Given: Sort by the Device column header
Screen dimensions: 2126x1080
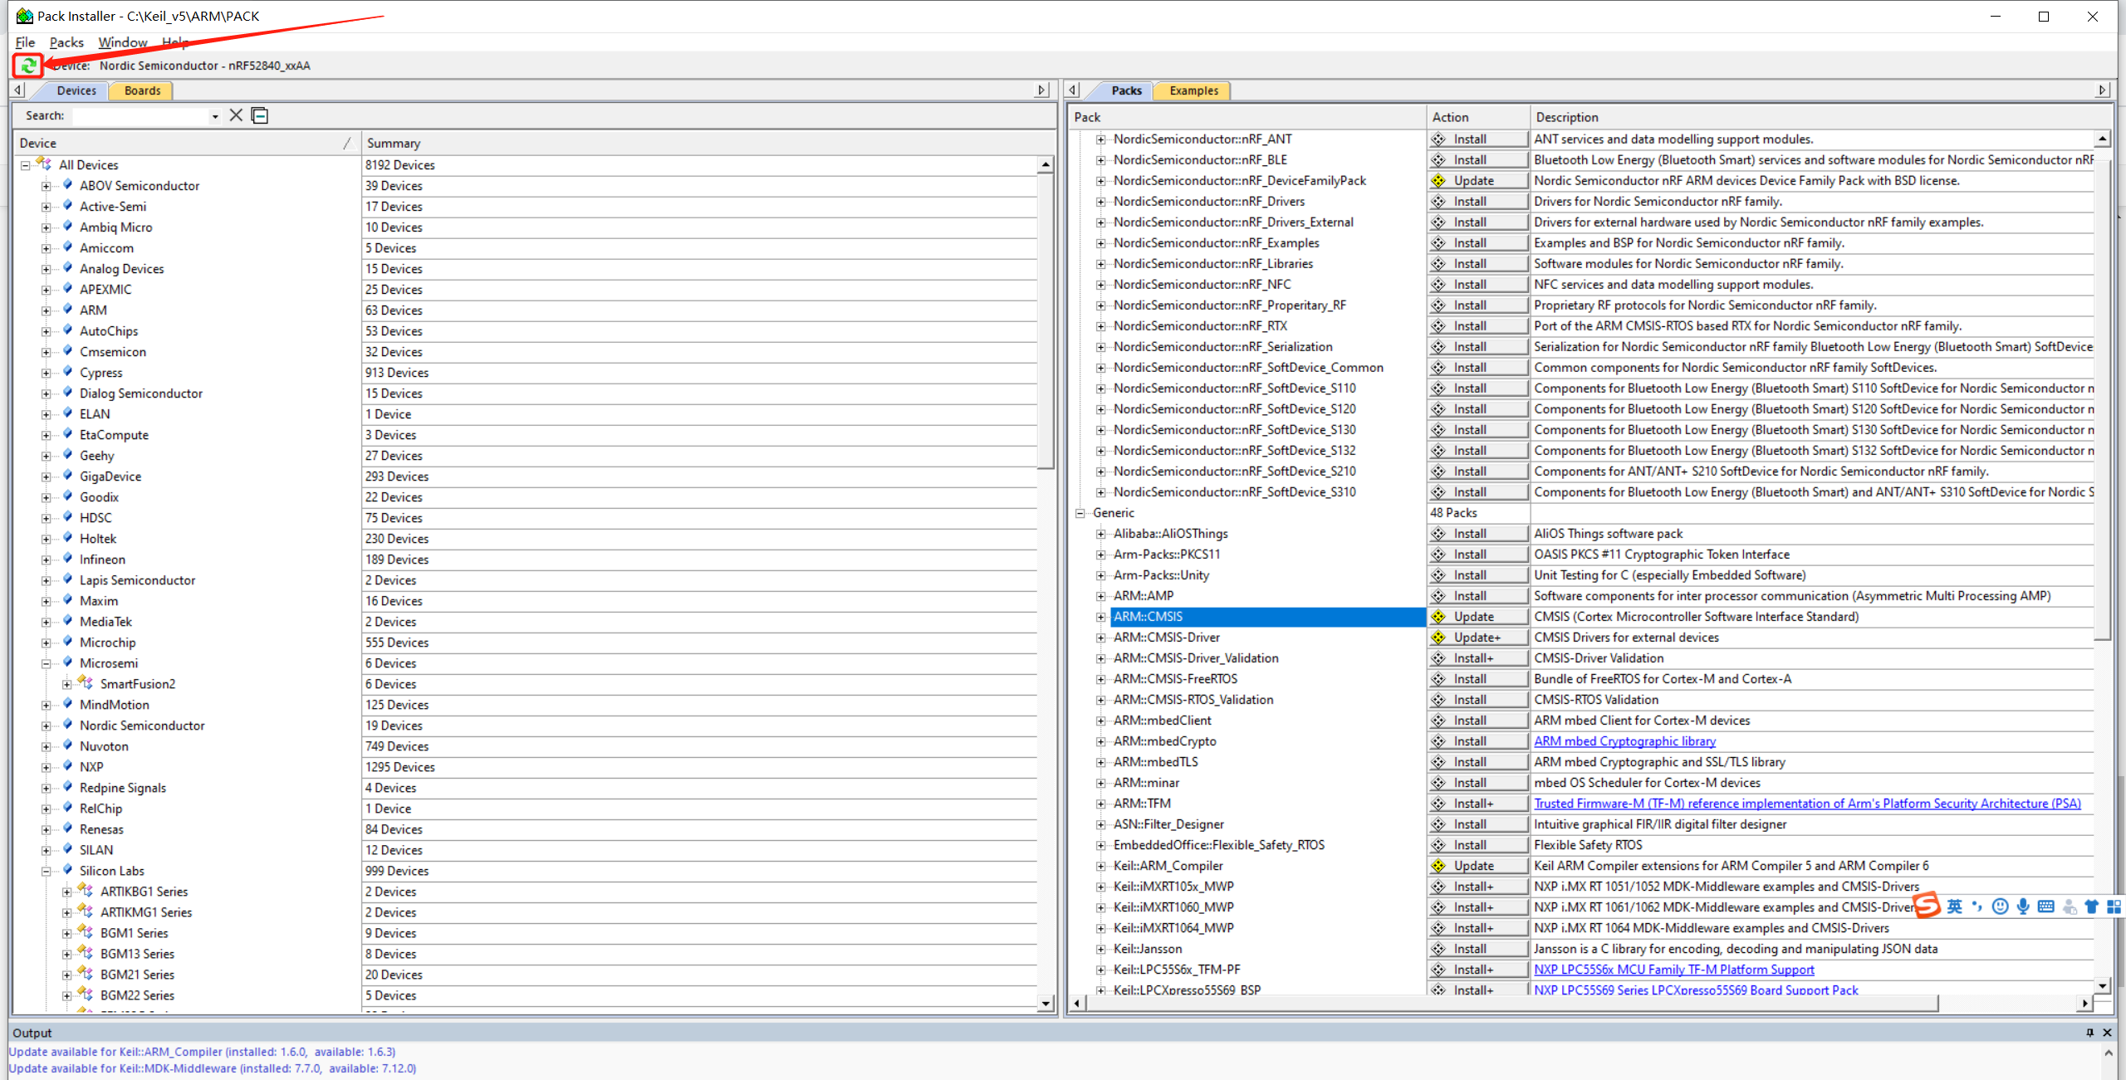Looking at the screenshot, I should pos(187,143).
